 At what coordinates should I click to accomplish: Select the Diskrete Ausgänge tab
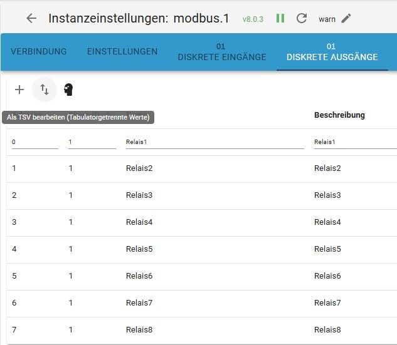pyautogui.click(x=332, y=52)
